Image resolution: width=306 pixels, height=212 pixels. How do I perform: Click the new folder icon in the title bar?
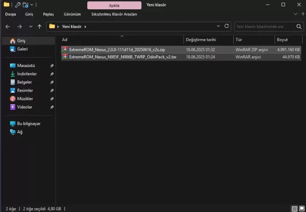25,5
